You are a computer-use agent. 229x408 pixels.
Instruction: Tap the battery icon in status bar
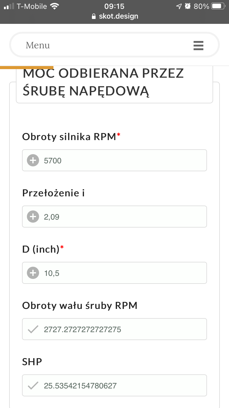218,6
